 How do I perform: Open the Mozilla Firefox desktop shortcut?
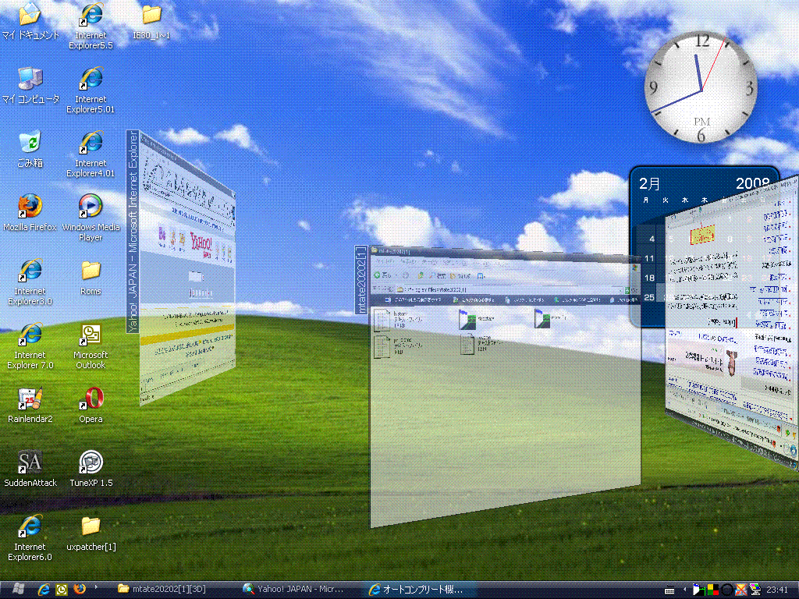tap(30, 207)
